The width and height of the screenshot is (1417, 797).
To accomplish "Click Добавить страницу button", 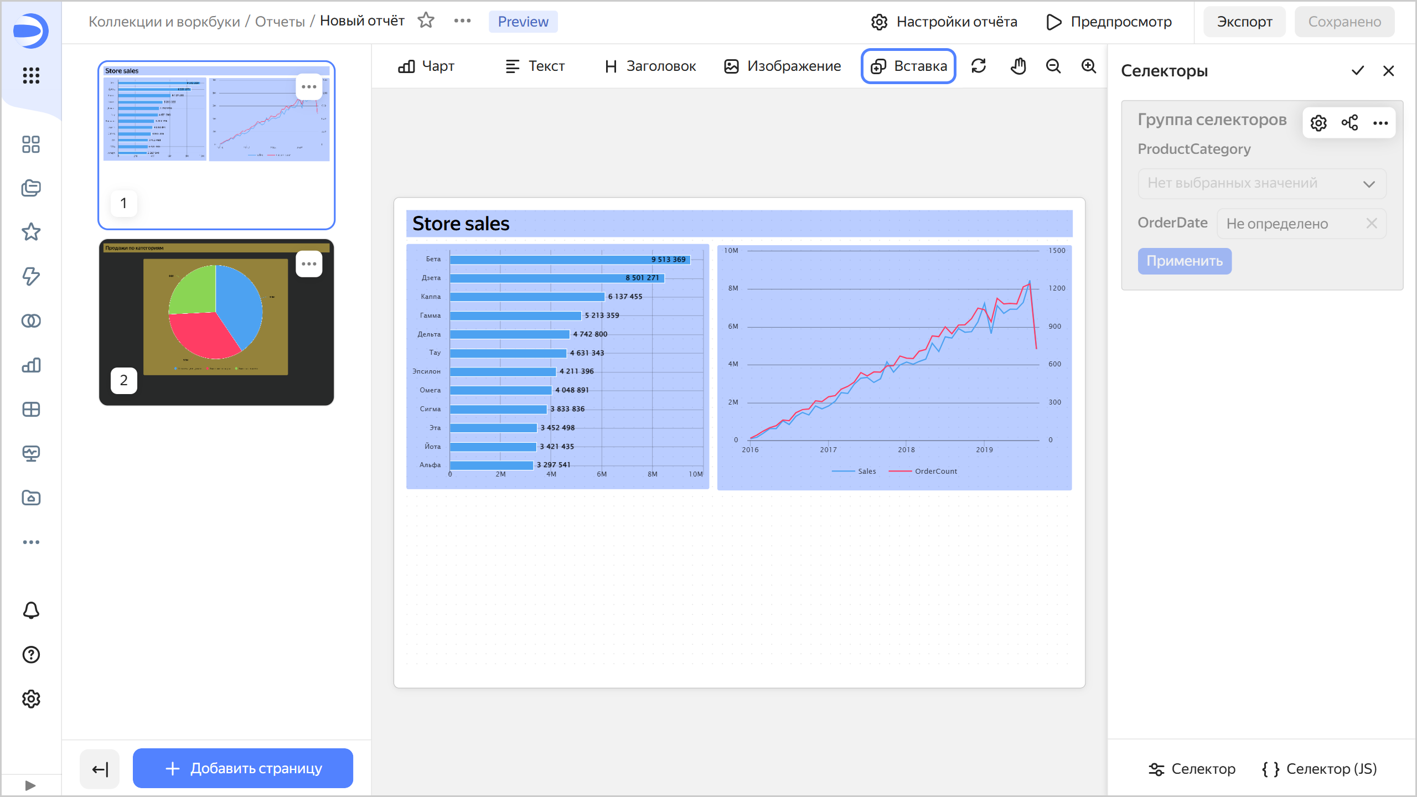I will coord(243,768).
